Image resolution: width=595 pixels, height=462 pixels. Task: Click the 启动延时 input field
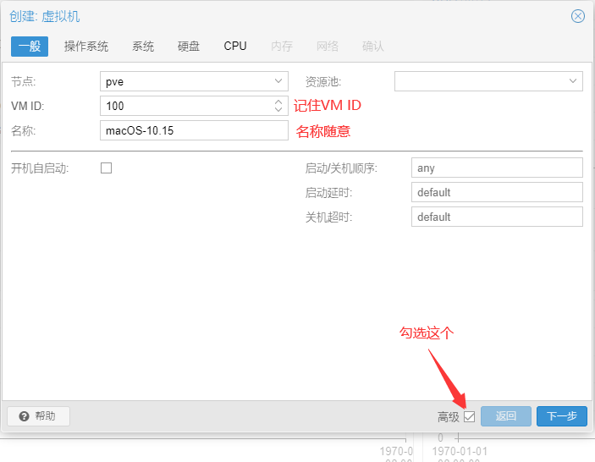click(497, 192)
